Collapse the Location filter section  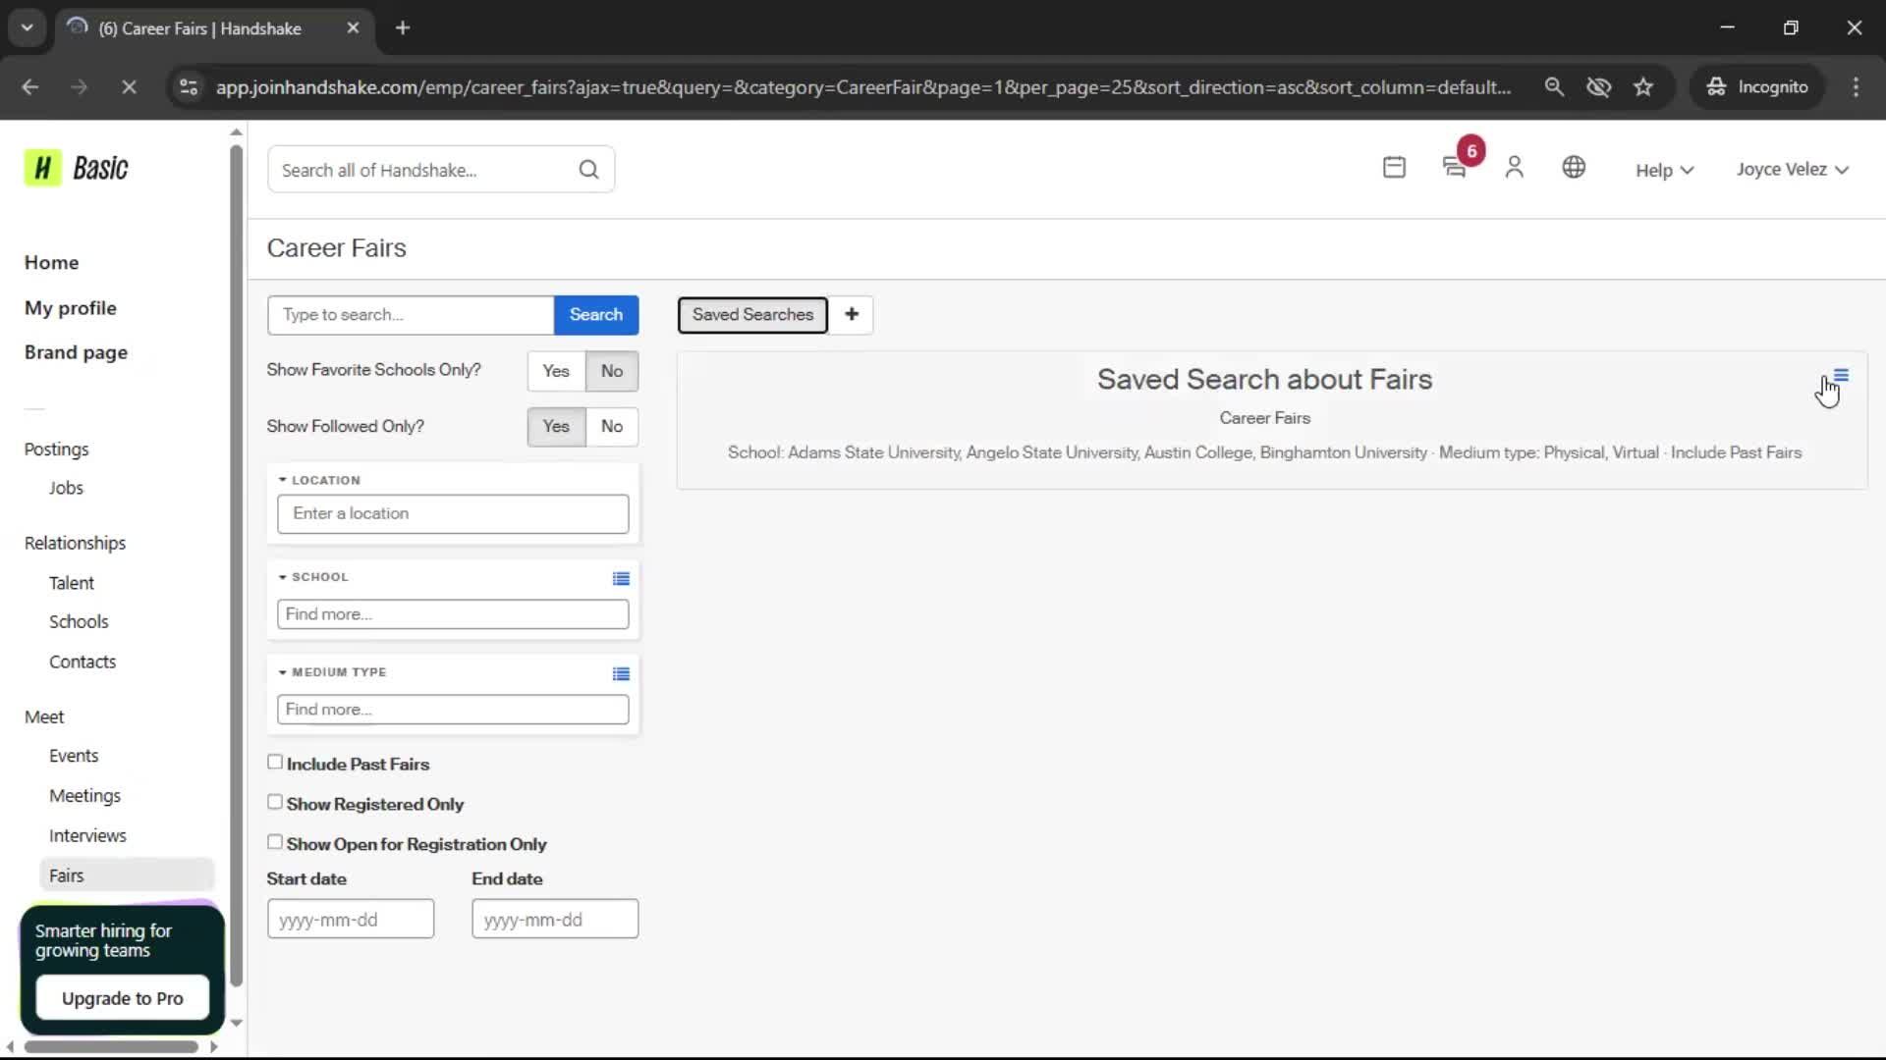[319, 480]
